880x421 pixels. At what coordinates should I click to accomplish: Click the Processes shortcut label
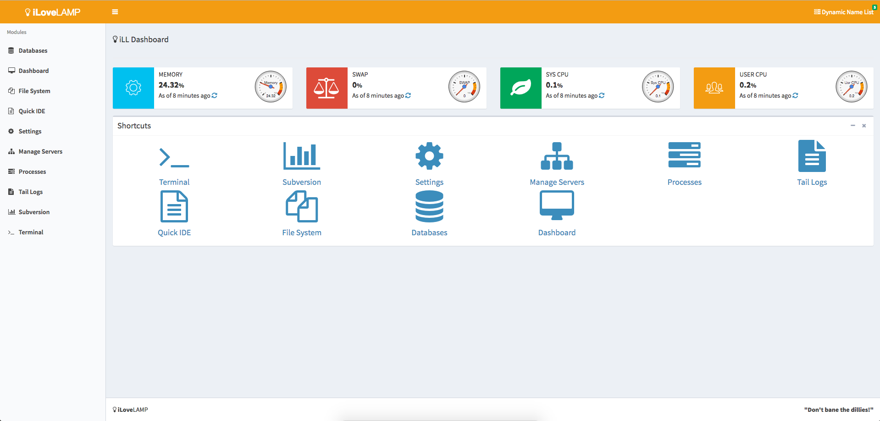[684, 182]
